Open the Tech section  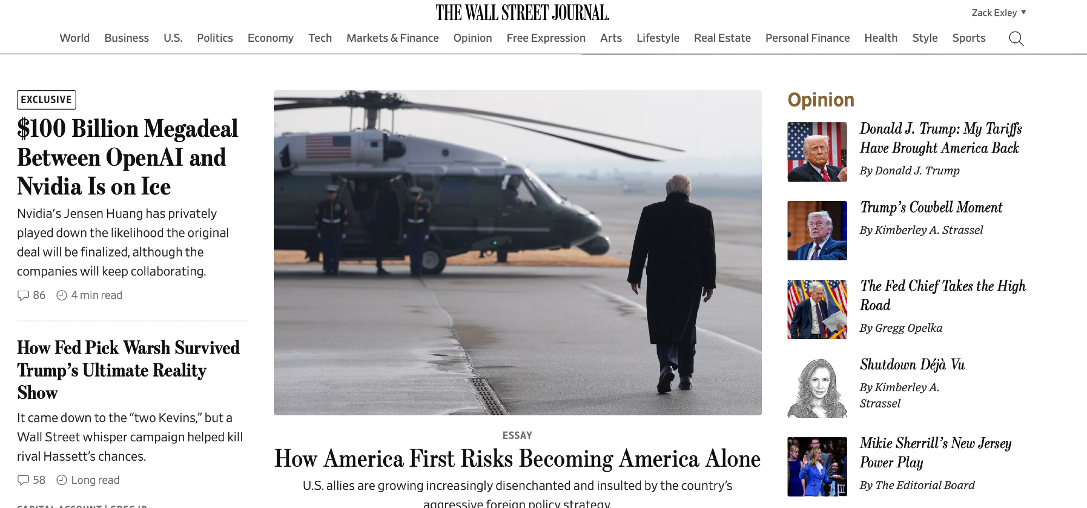pos(320,38)
